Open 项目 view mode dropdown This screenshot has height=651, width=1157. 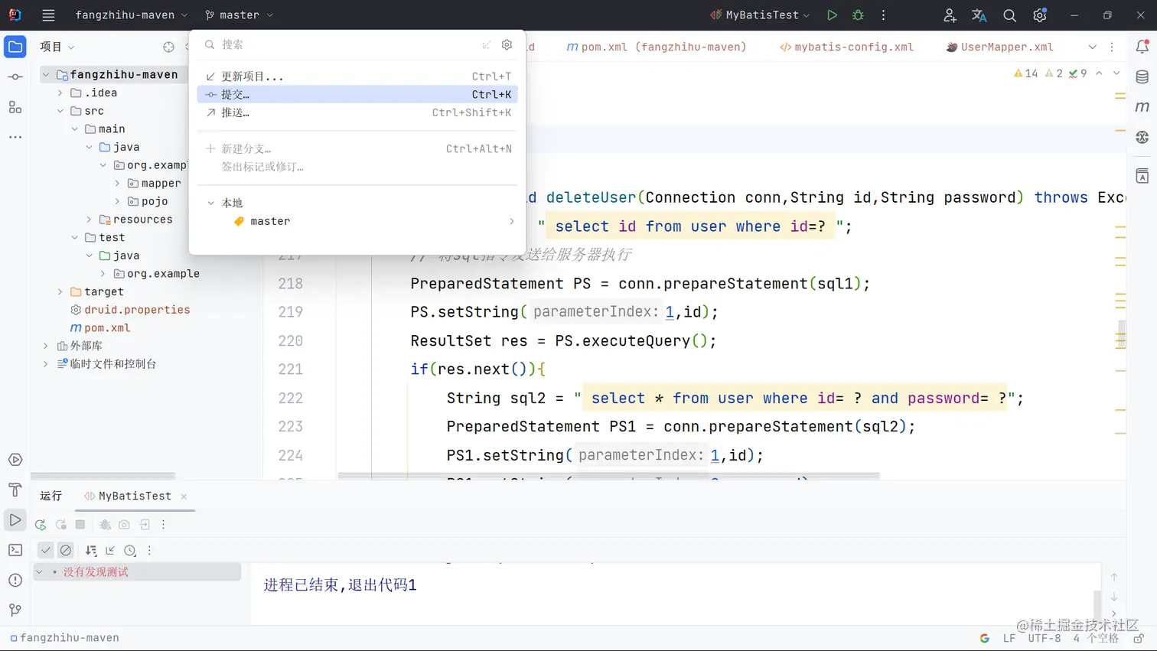[57, 47]
